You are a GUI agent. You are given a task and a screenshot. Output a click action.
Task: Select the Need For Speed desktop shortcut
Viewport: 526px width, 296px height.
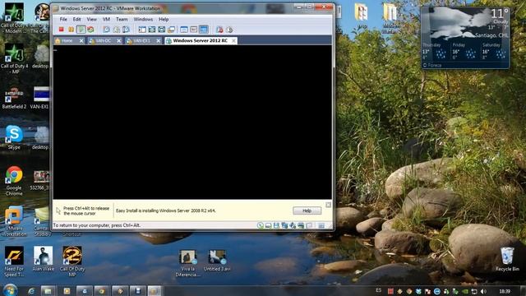(14, 261)
